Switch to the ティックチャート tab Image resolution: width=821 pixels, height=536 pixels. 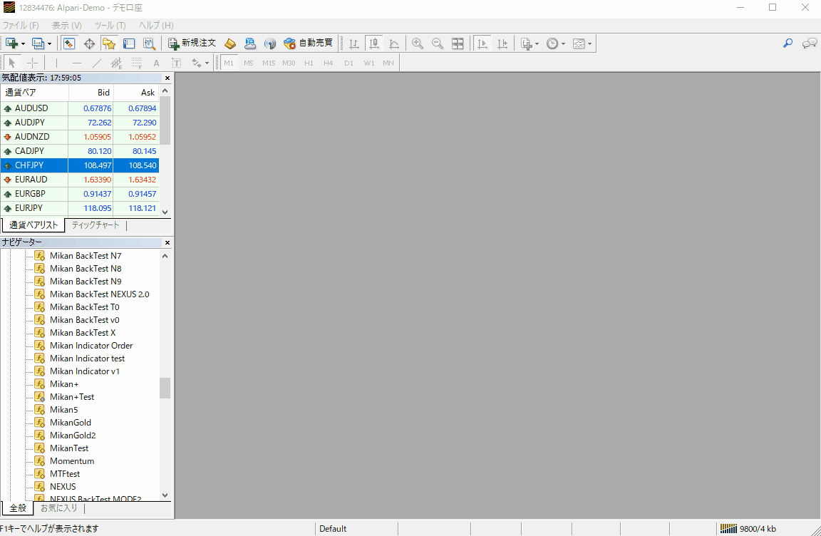(95, 225)
